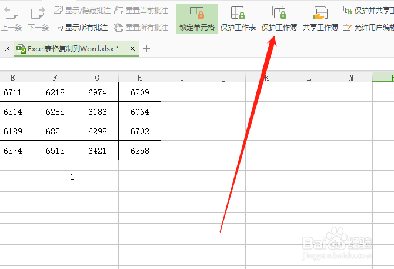Viewport: 394px width, 269px height.
Task: Select column H header
Action: tap(140, 78)
